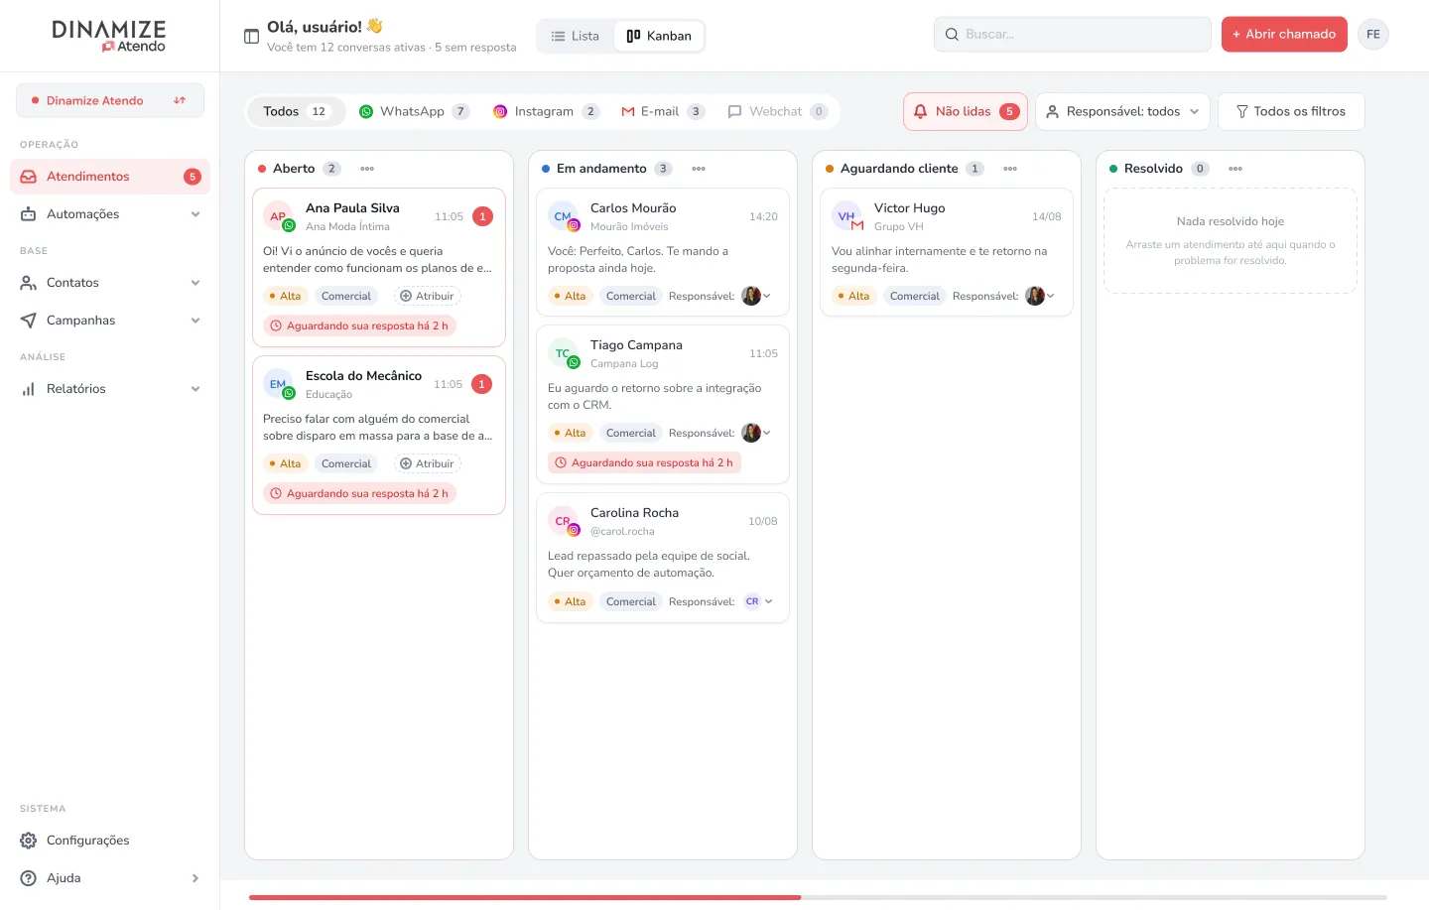Filter by WhatsApp channel
The height and width of the screenshot is (910, 1429).
click(414, 112)
